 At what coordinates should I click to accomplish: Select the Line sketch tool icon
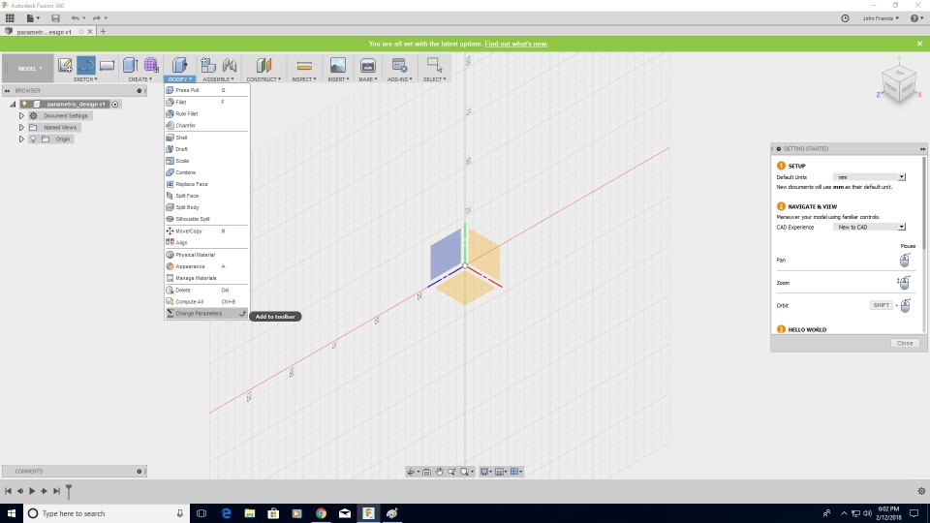pos(86,65)
